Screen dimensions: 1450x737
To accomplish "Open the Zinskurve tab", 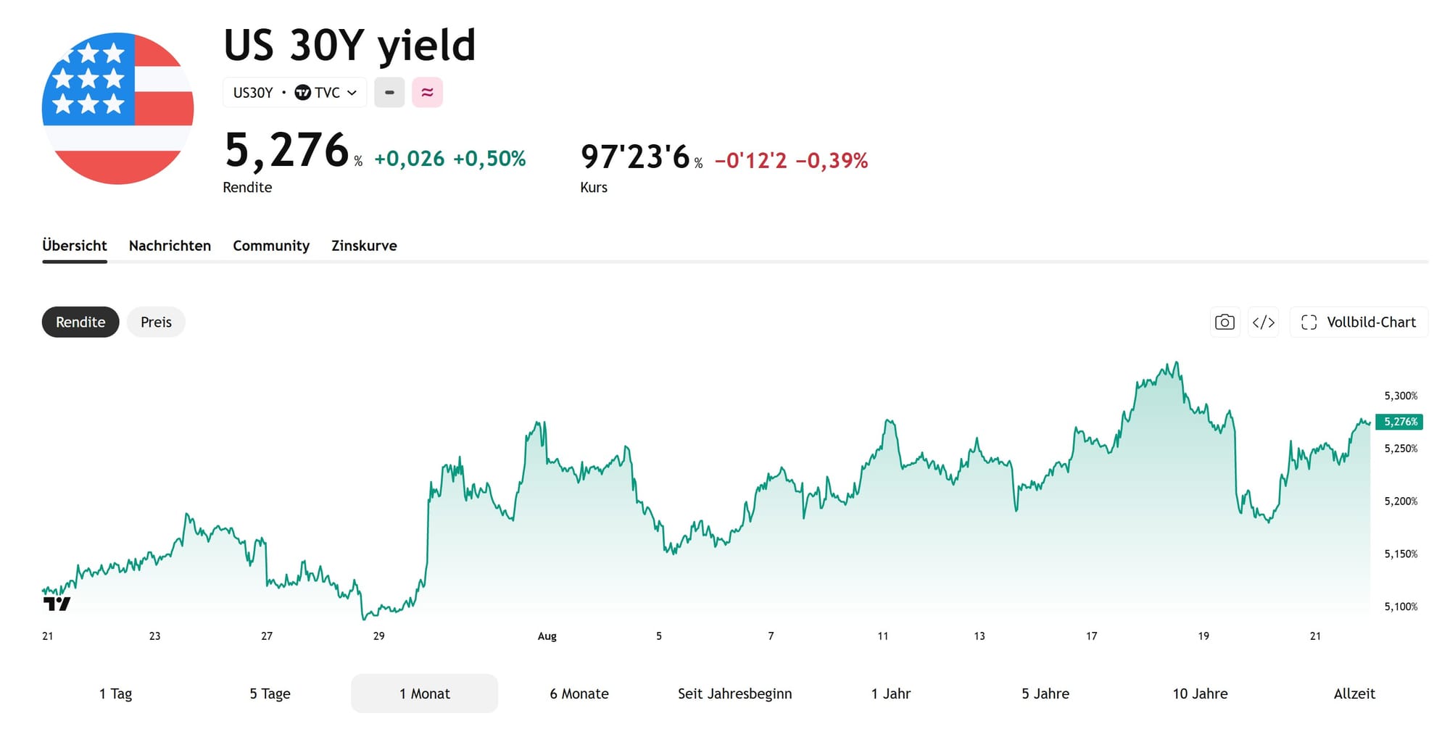I will 364,246.
